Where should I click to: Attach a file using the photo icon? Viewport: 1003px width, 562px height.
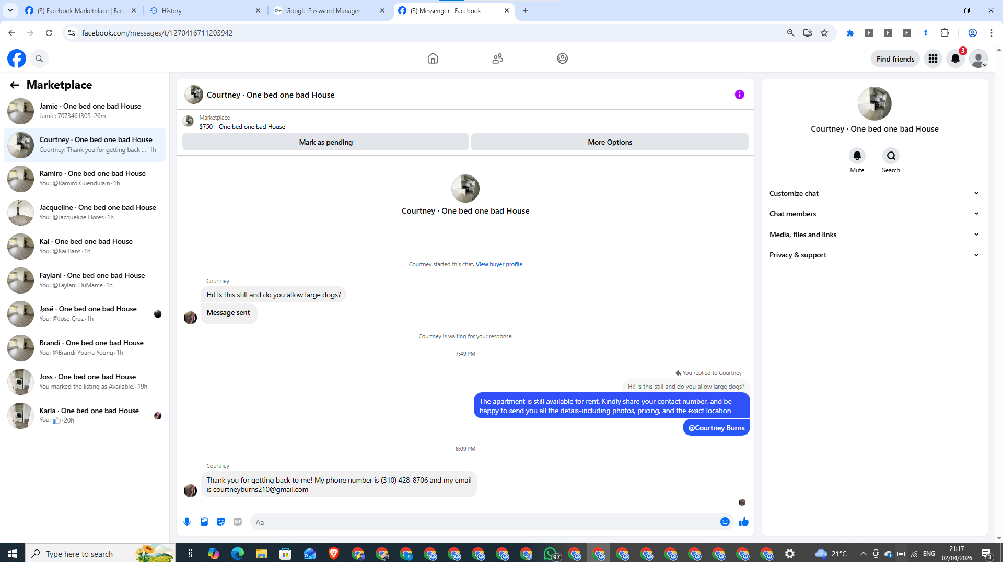click(204, 522)
